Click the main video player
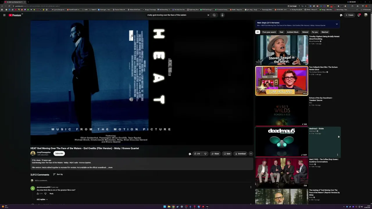The height and width of the screenshot is (209, 372). click(x=142, y=82)
